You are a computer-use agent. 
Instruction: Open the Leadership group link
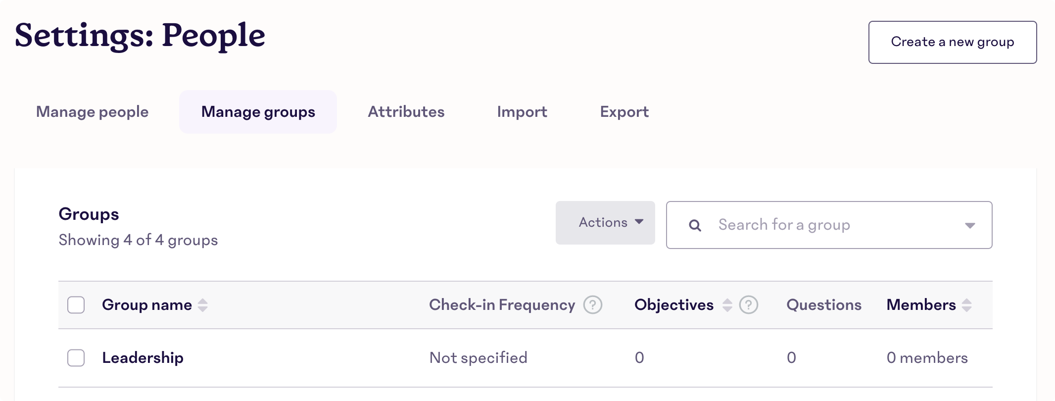click(143, 357)
